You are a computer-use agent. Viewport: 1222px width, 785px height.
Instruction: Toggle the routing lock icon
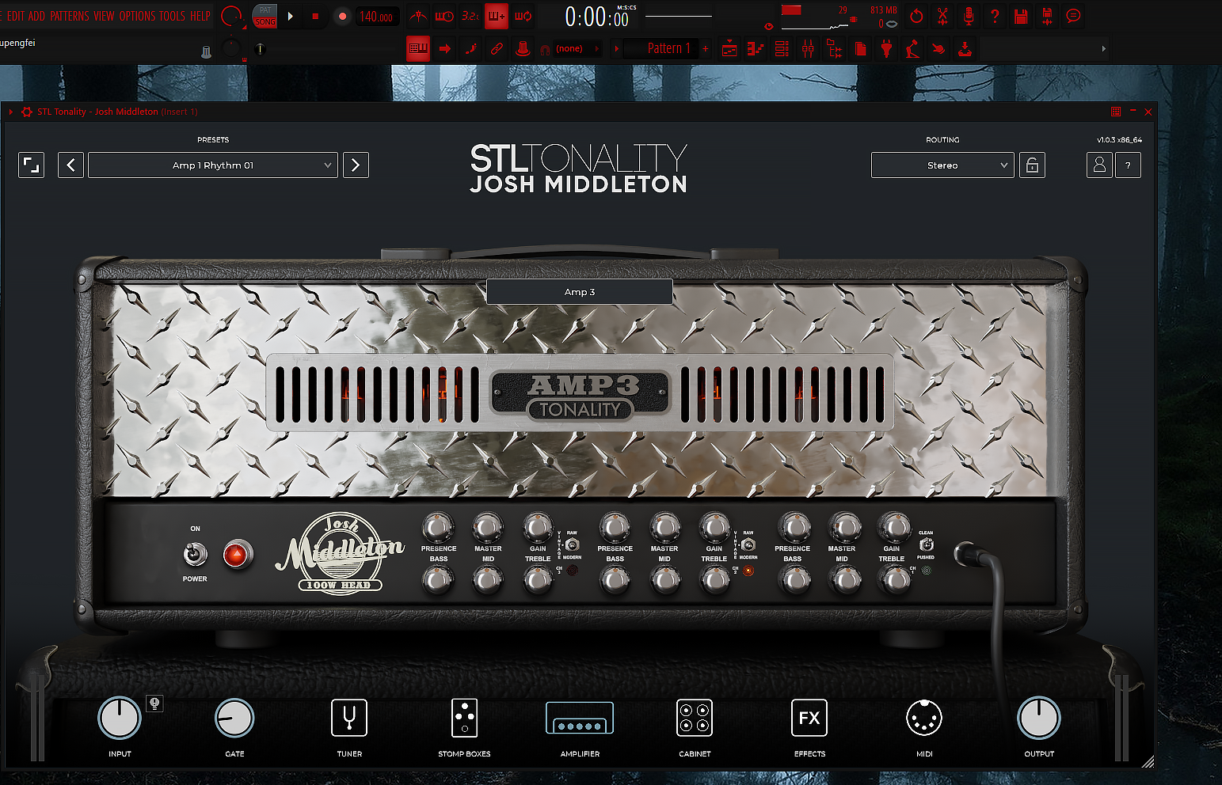point(1032,165)
